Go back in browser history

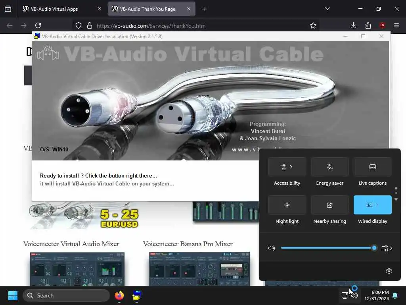tap(10, 25)
